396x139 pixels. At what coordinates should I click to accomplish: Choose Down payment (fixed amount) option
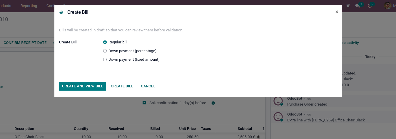pos(105,60)
